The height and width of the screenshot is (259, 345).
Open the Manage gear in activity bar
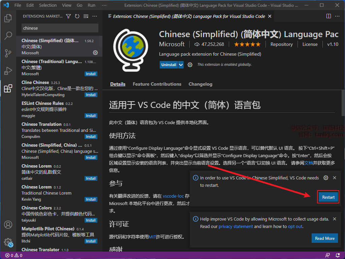[8, 242]
